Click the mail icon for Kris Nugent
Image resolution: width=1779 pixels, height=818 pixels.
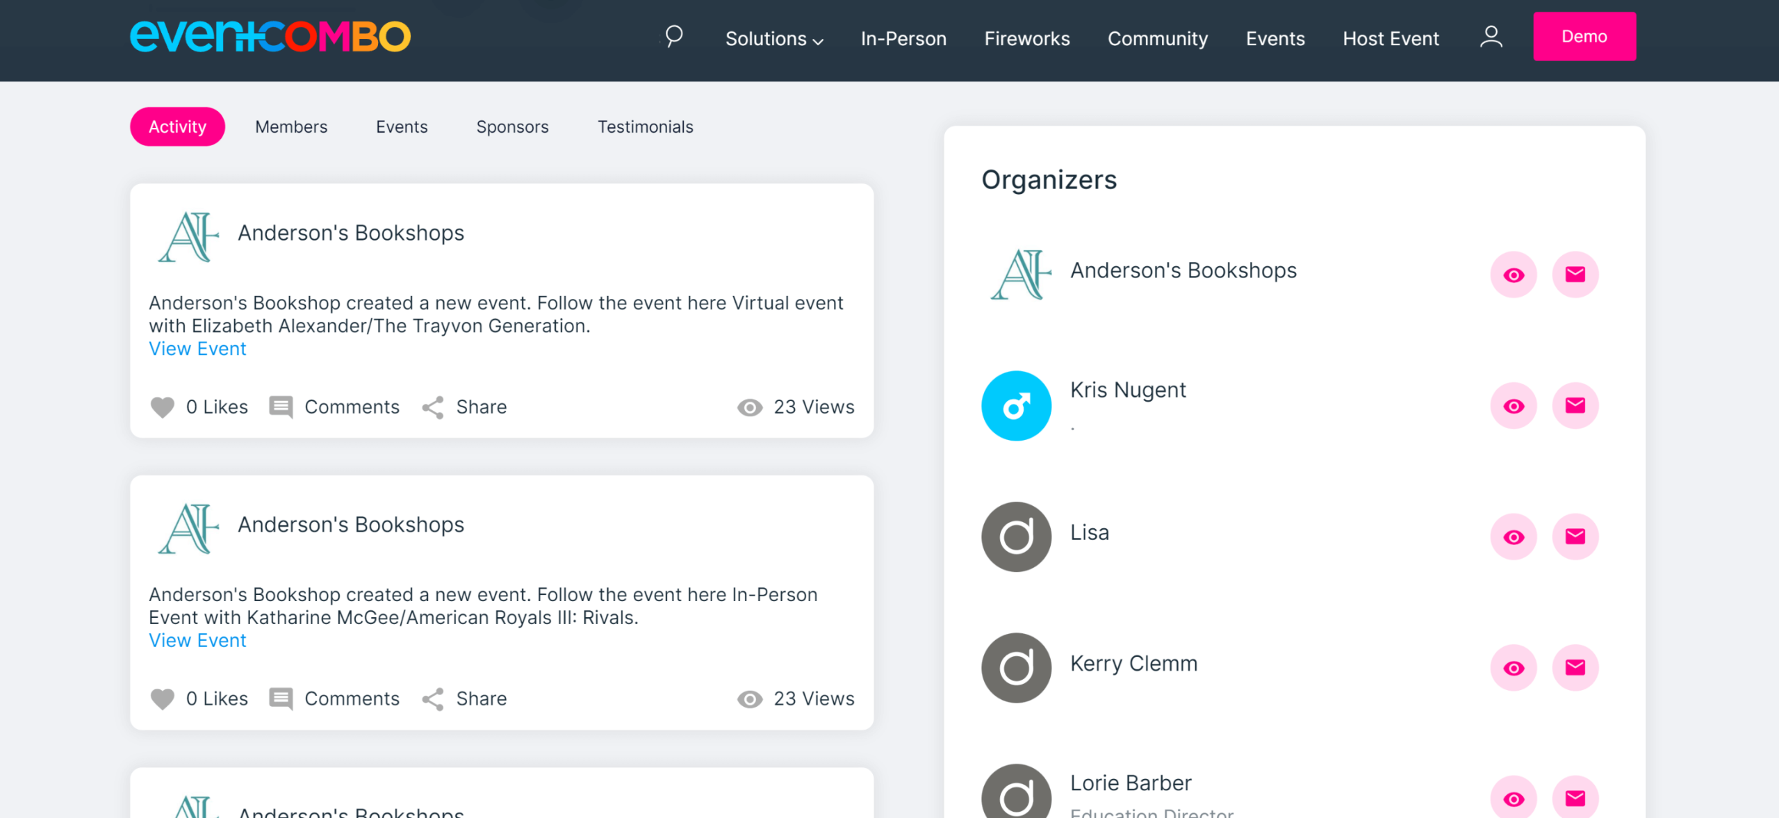click(x=1575, y=406)
